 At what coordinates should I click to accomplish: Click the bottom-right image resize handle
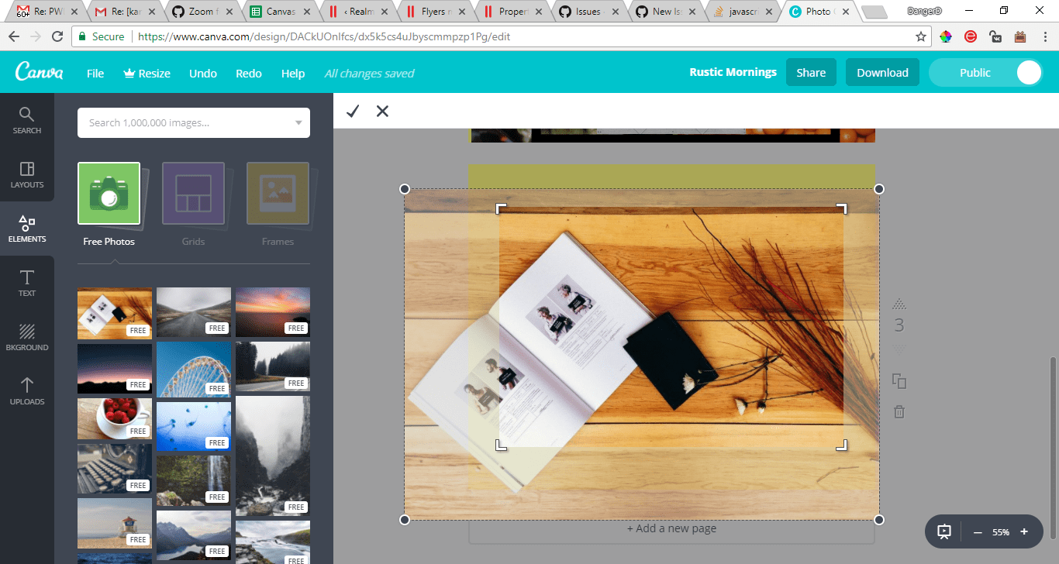[x=879, y=520]
